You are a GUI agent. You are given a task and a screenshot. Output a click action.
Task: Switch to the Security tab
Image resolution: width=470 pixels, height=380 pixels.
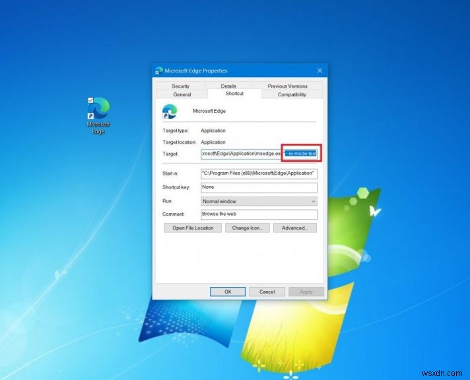(180, 86)
